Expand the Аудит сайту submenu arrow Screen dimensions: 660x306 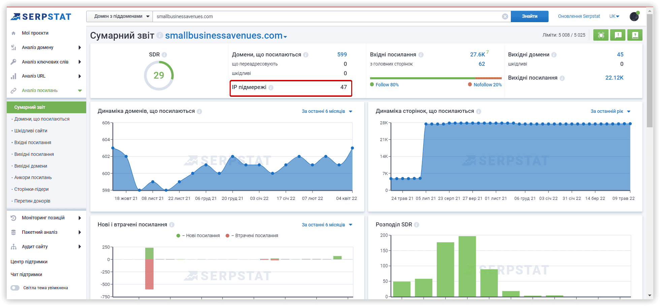click(x=80, y=247)
